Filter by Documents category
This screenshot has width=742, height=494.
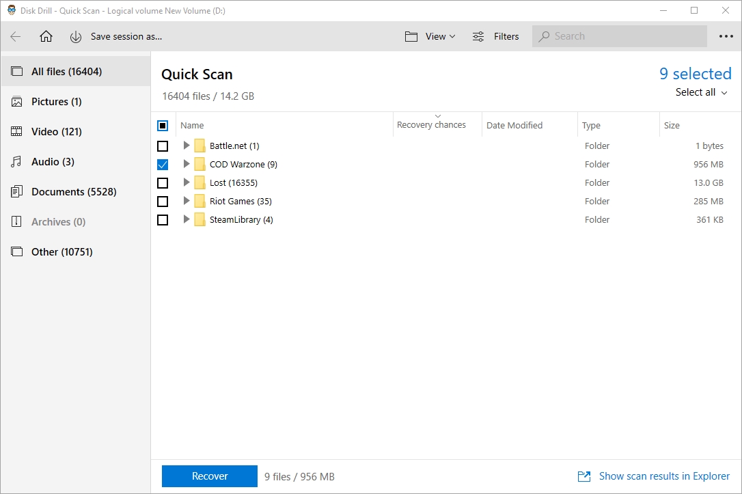coord(76,191)
